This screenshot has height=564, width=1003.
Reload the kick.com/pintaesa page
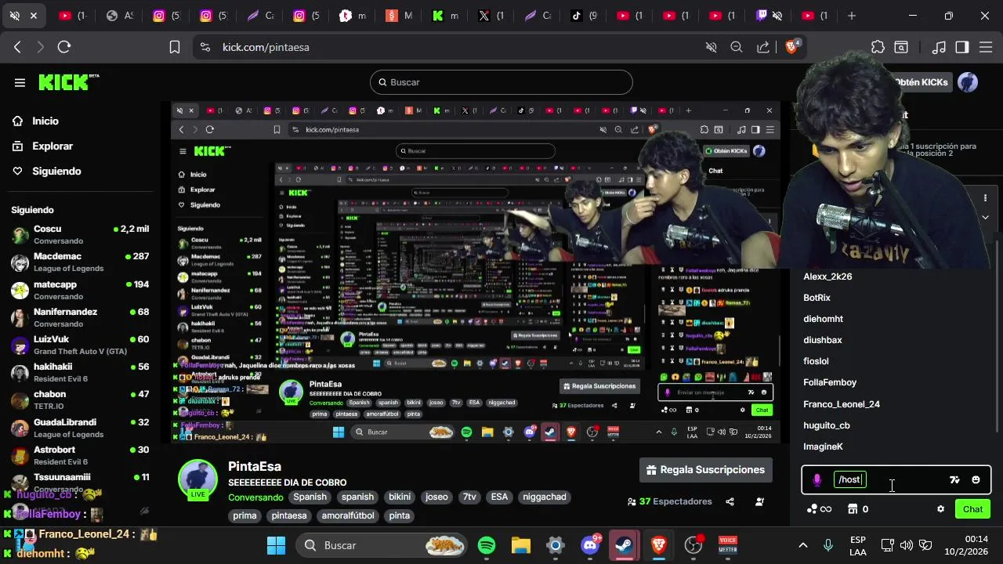(64, 47)
